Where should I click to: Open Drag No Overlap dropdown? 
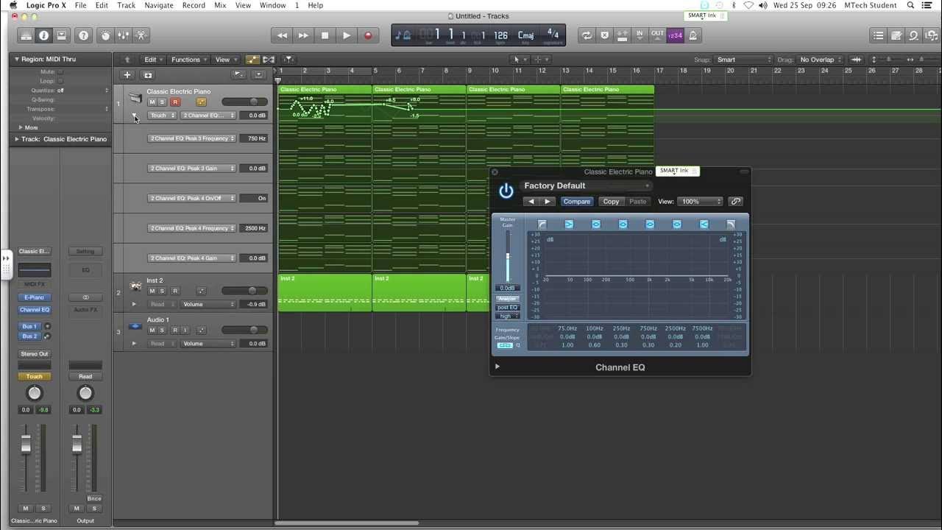(x=821, y=60)
